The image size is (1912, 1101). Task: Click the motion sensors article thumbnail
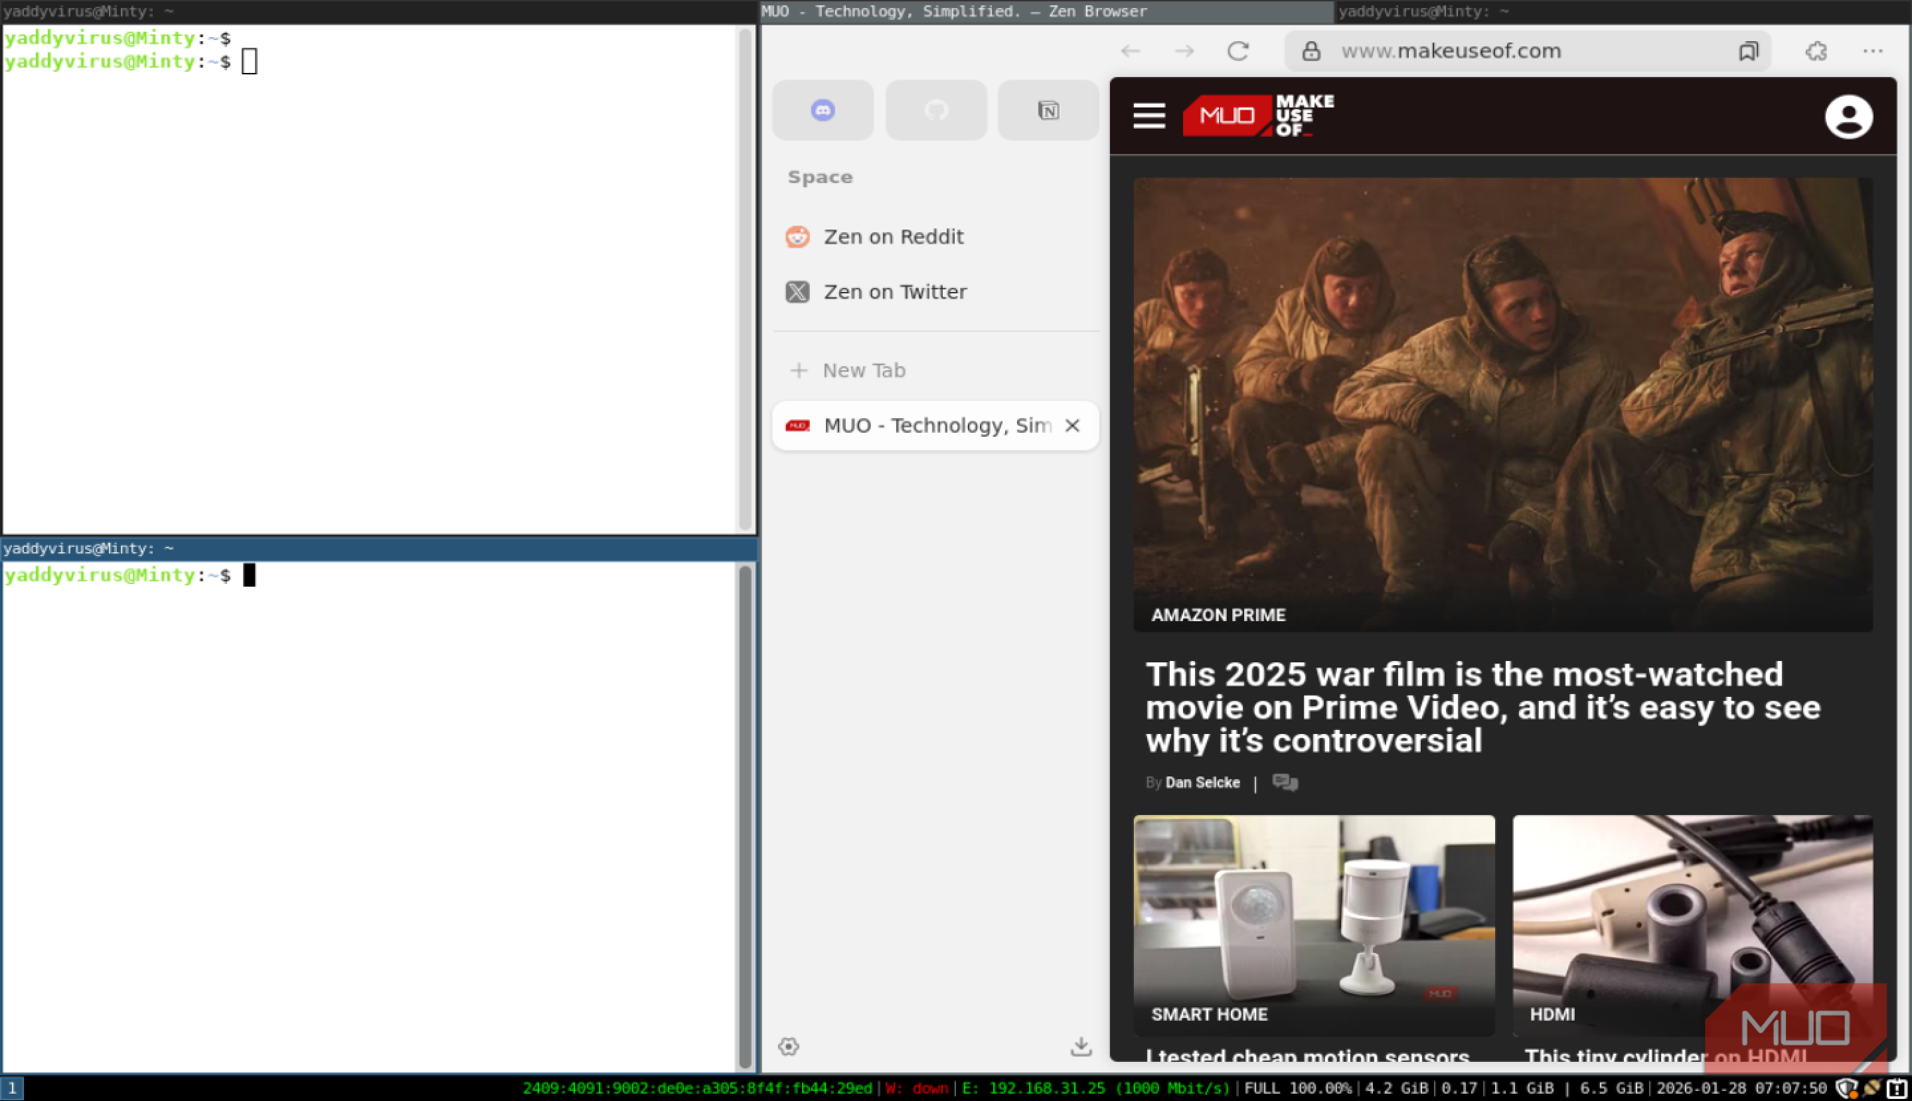(1314, 926)
